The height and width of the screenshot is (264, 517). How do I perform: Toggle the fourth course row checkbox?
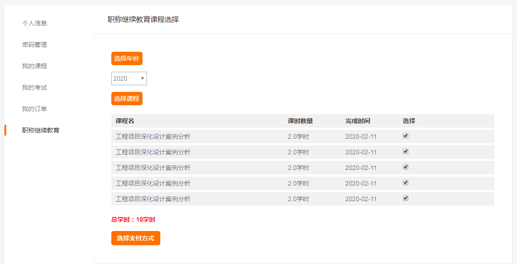406,183
